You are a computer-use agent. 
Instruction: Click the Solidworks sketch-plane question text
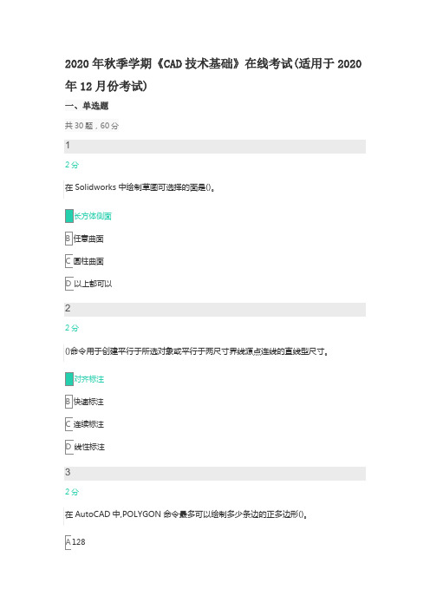140,187
